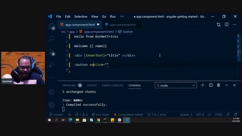Viewport: 242px width, 136px height.
Task: Open editor More Actions ellipsis menu
Action: coord(234,25)
